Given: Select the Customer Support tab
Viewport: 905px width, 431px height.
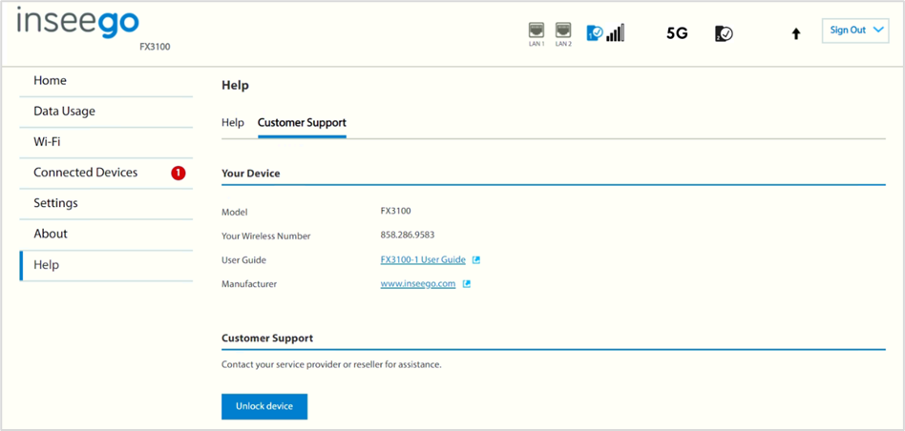Looking at the screenshot, I should tap(302, 123).
